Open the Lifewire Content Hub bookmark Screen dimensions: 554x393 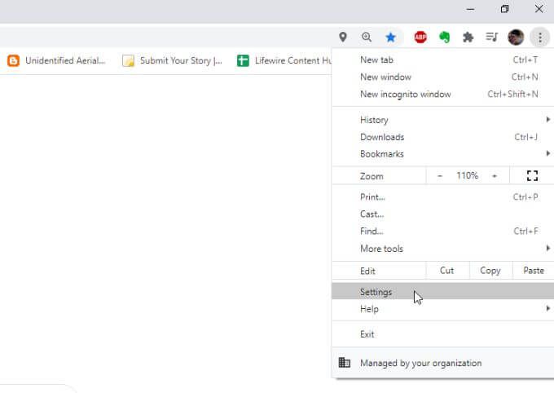point(284,60)
